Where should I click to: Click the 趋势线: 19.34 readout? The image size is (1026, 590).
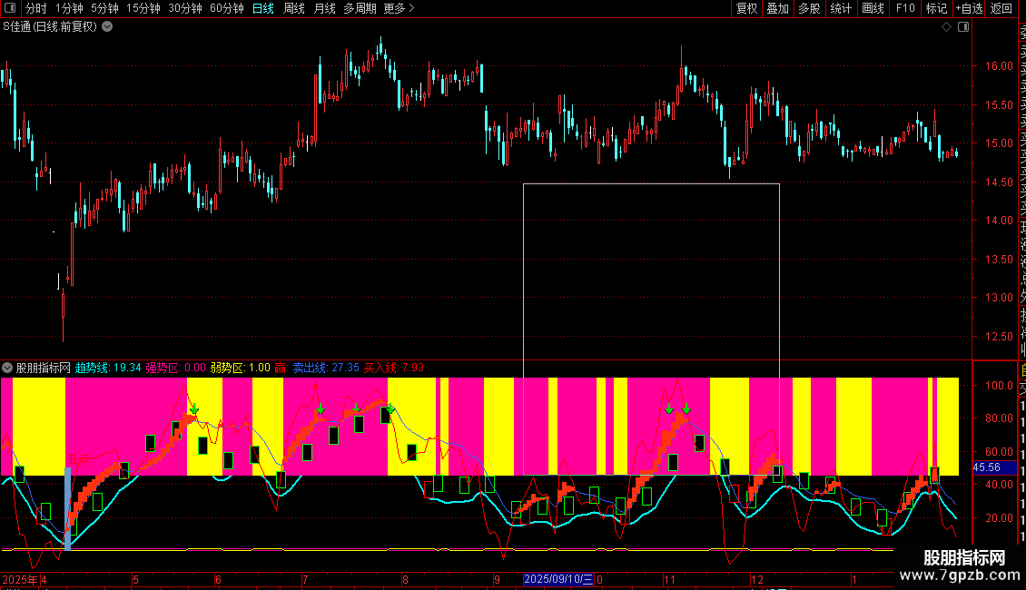click(108, 368)
